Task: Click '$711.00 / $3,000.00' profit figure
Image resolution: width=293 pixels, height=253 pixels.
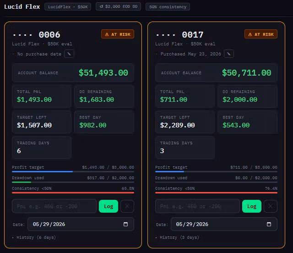Action: [x=254, y=167]
